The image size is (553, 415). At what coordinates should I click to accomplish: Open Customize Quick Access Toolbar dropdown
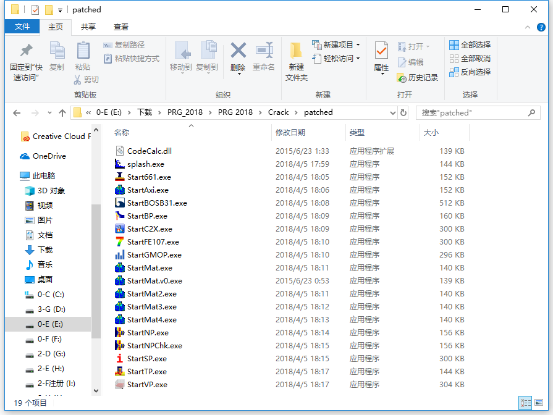[x=61, y=10]
